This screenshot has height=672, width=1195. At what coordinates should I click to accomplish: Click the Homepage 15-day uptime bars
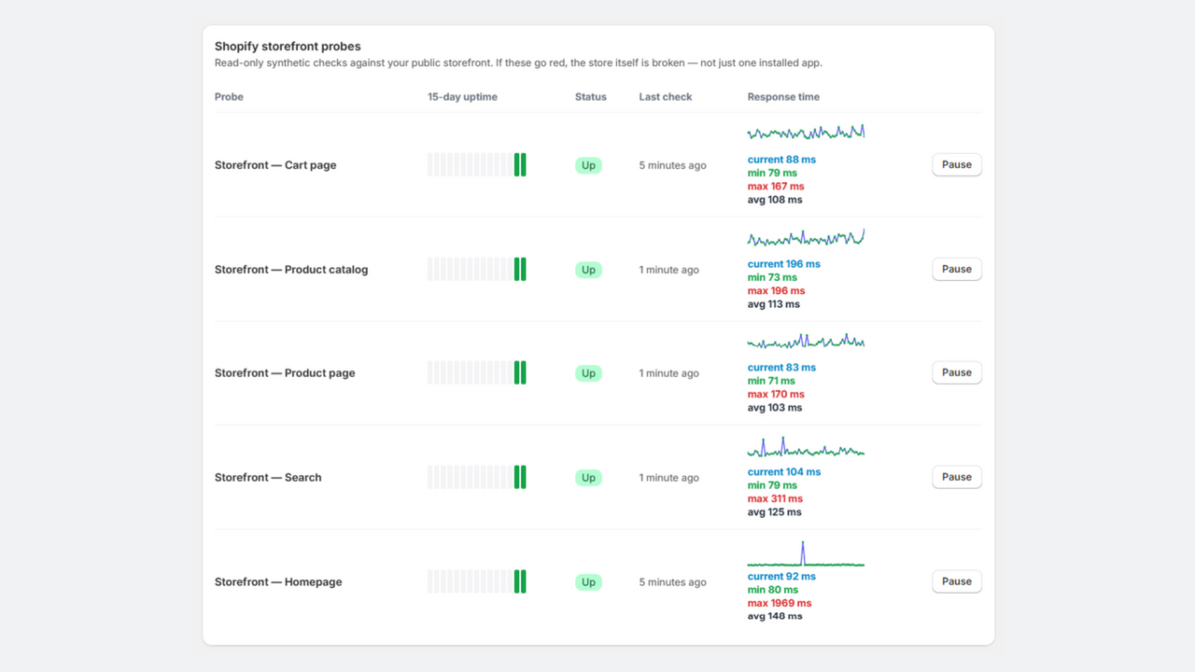click(x=477, y=582)
